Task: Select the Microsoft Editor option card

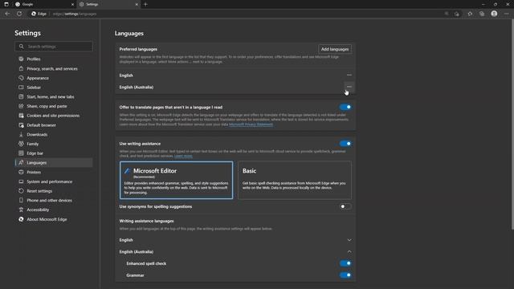Action: point(177,180)
